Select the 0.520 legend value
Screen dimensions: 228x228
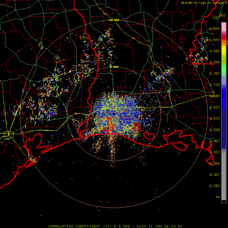point(215,130)
